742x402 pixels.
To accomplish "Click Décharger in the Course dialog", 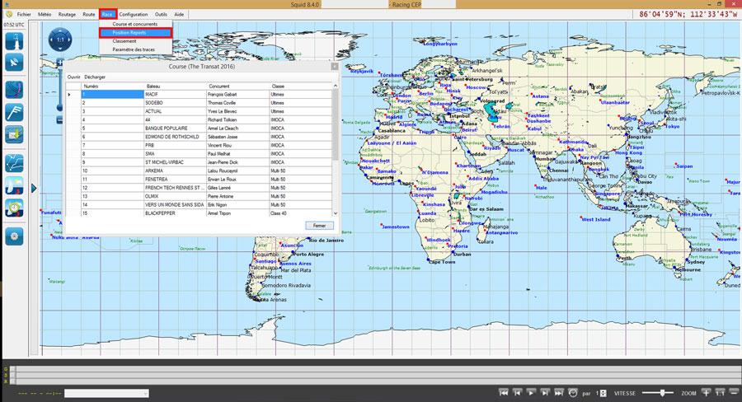I will pos(95,77).
